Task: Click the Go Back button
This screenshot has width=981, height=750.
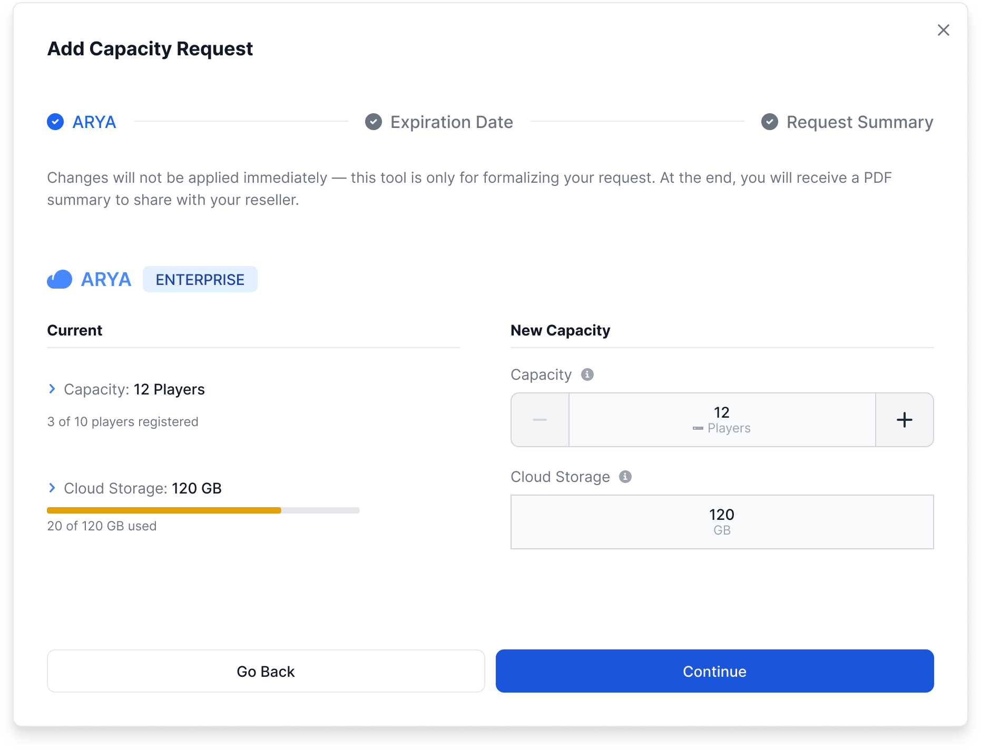Action: click(266, 671)
